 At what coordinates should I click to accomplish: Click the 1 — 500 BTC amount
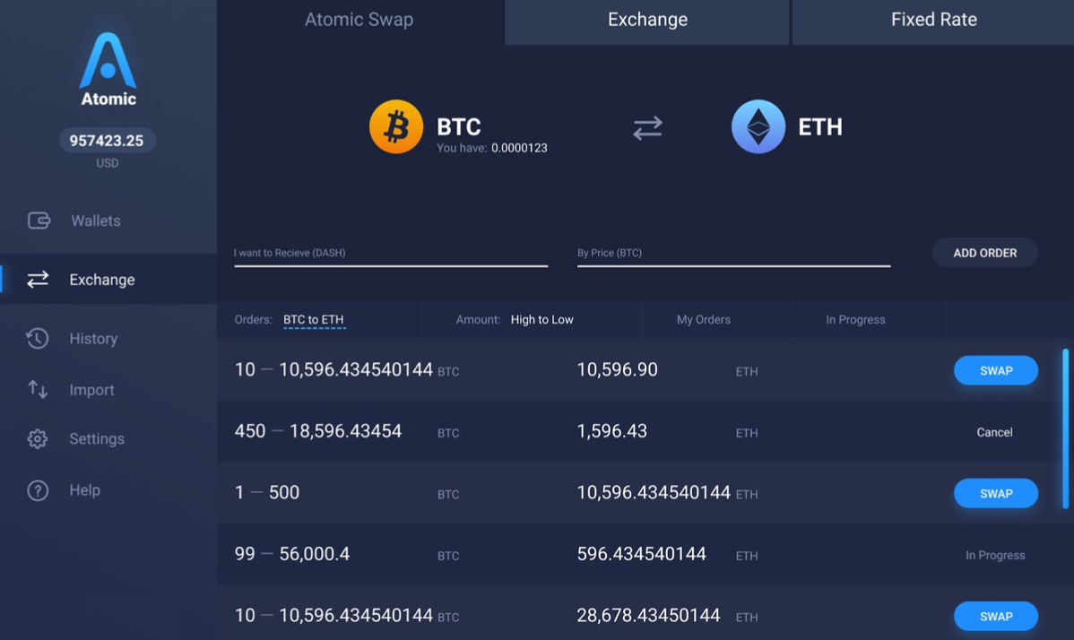[x=266, y=492]
